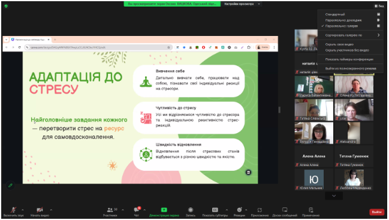Click the bookmark star in address bar

pos(168,47)
